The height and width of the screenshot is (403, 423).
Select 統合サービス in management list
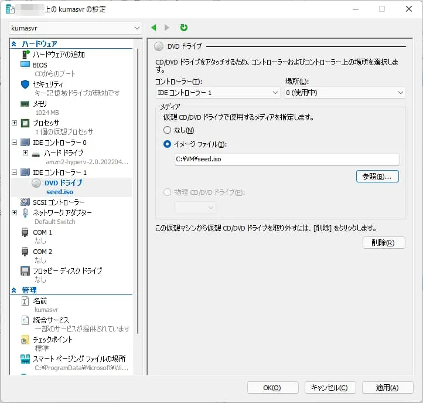point(51,320)
